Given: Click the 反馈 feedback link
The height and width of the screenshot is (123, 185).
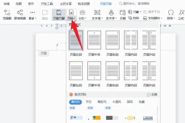Looking at the screenshot, I should pyautogui.click(x=152, y=94).
